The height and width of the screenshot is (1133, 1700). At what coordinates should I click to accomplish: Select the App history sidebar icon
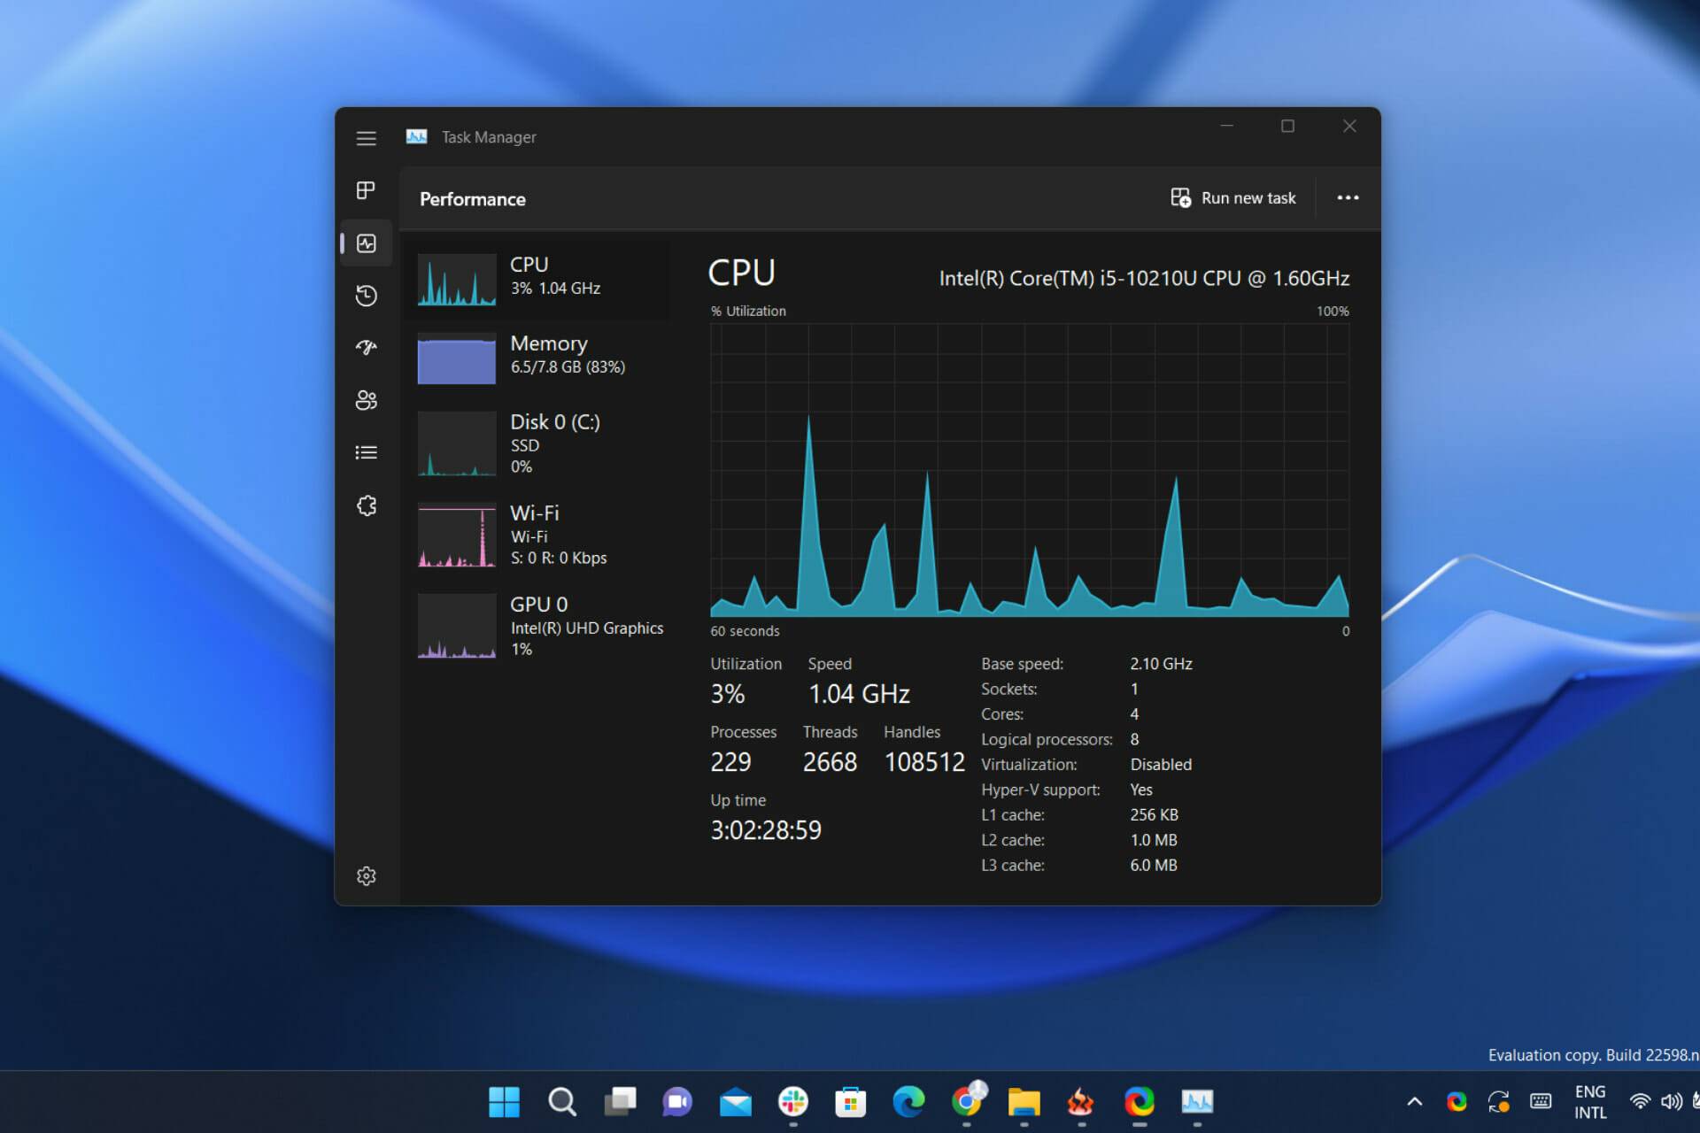(x=367, y=296)
